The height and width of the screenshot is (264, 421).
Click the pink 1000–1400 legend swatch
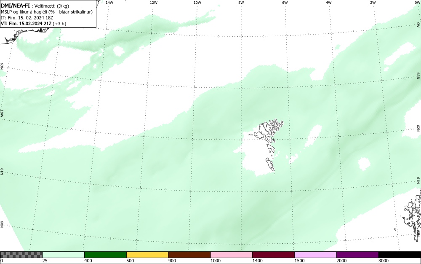coord(232,255)
